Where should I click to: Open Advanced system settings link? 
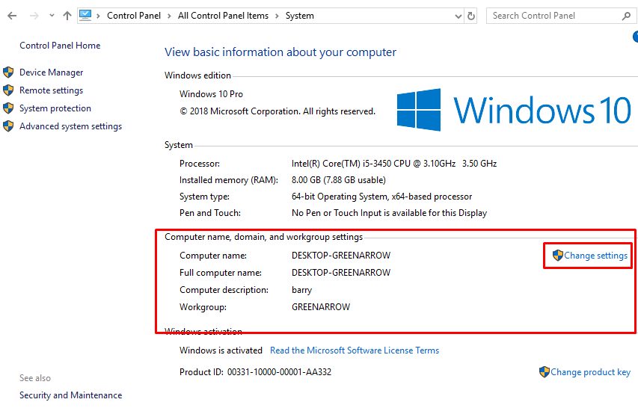[71, 126]
